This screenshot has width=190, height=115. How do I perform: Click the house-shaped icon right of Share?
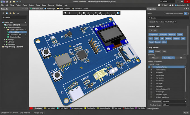tap(170, 5)
